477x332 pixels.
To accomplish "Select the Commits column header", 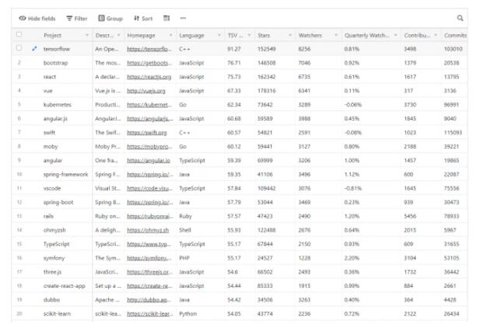I will tap(454, 35).
